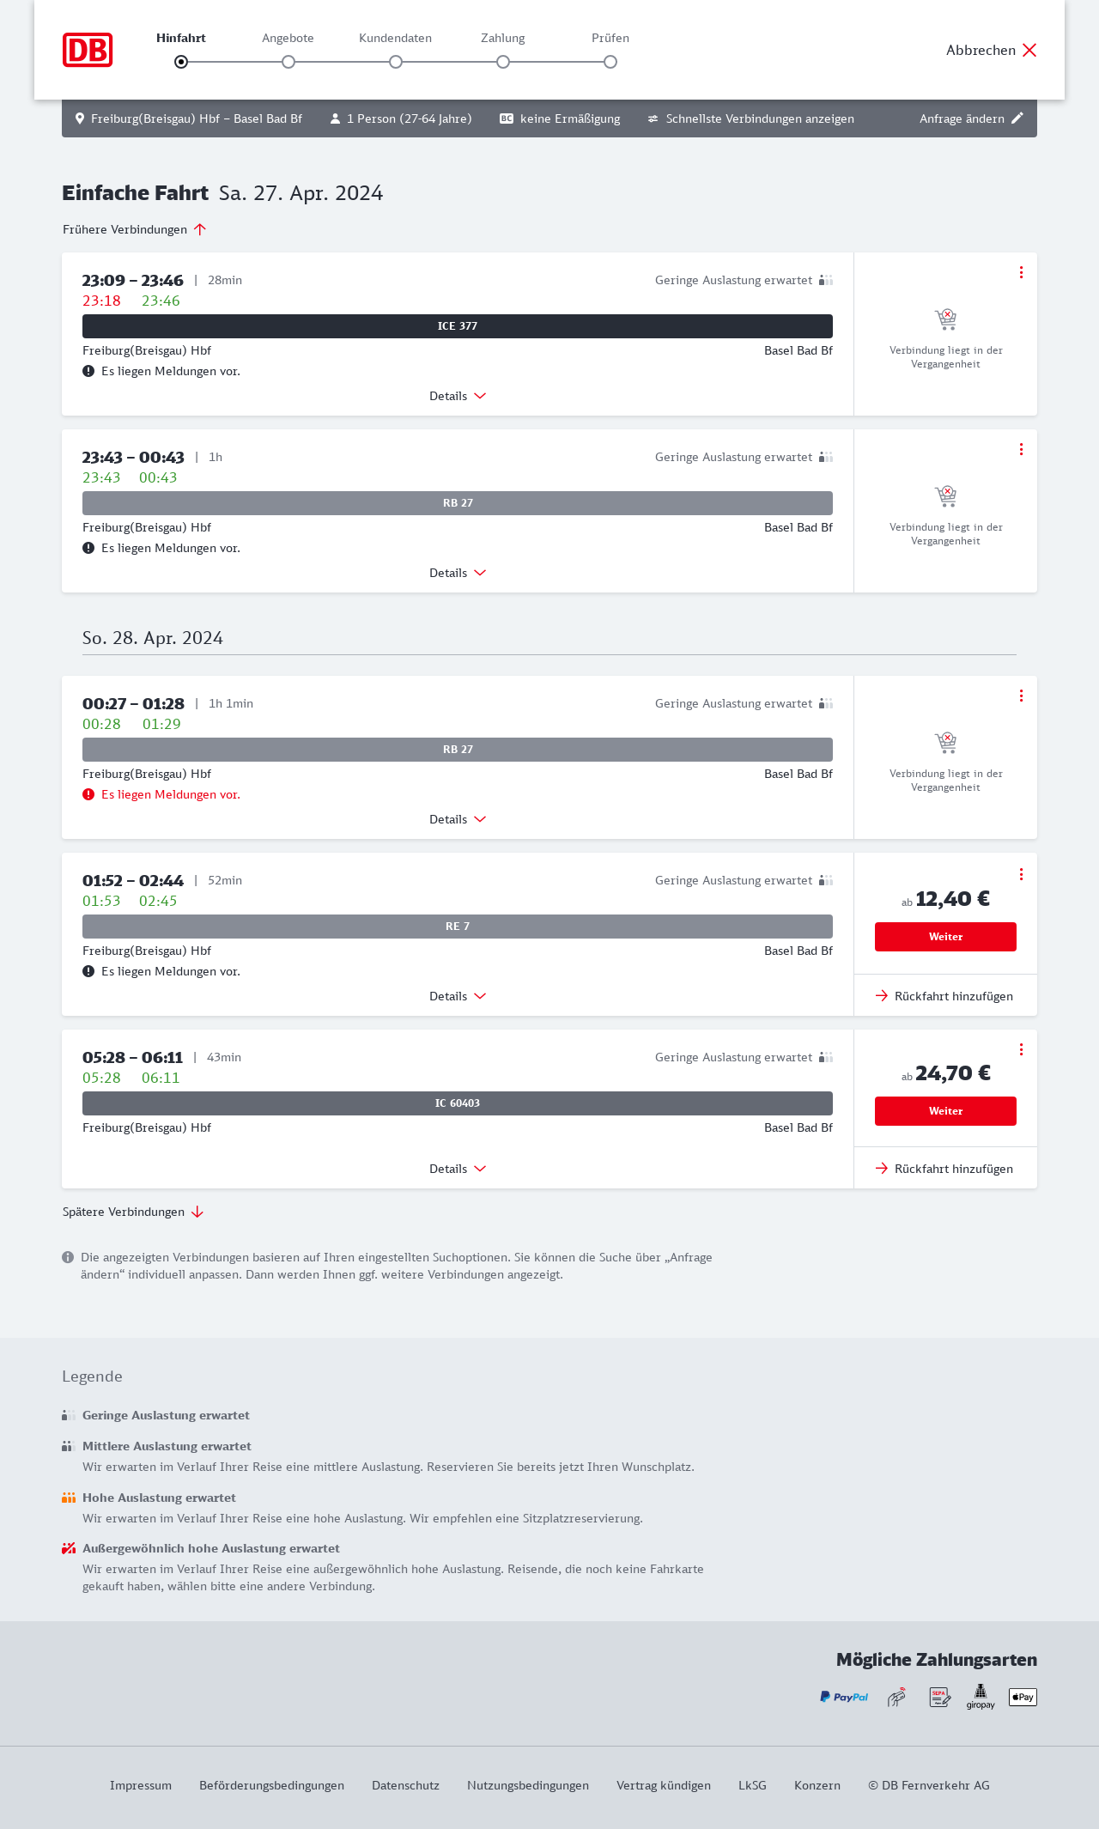Screen dimensions: 1099x1829
Task: Expand Details for the ICE 377 connection
Action: tap(458, 396)
